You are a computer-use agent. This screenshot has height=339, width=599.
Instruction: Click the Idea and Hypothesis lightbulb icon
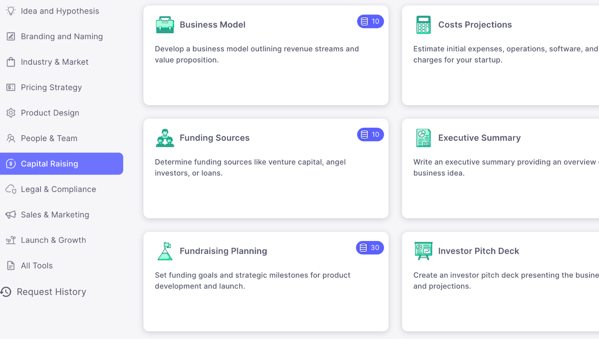tap(11, 11)
